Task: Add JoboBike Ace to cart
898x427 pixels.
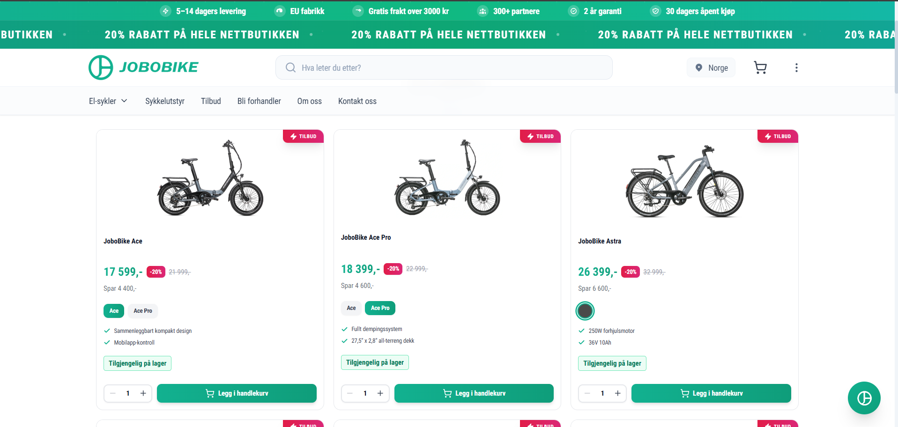Action: [237, 393]
